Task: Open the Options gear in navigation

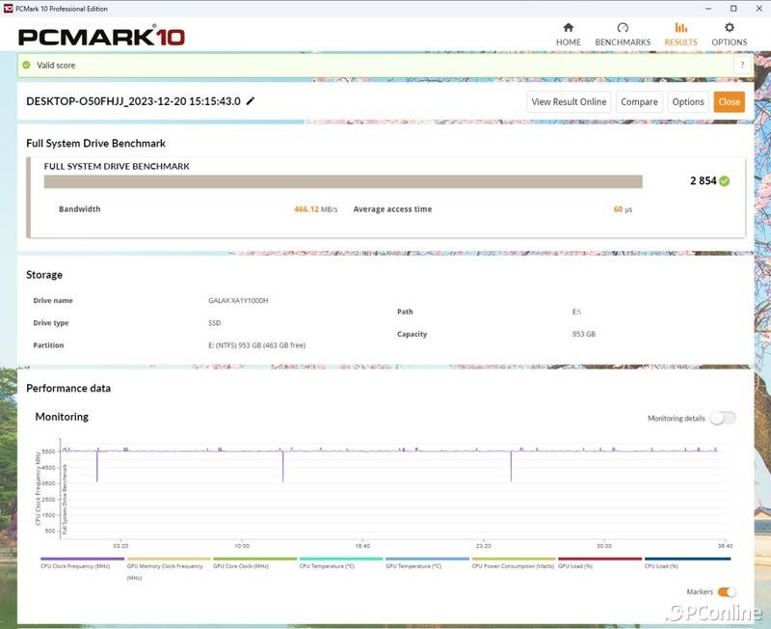Action: coord(729,34)
